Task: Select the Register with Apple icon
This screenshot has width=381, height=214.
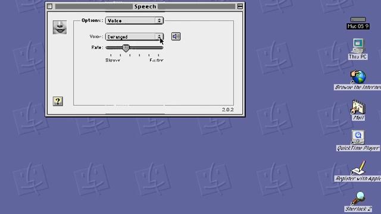Action: click(358, 168)
